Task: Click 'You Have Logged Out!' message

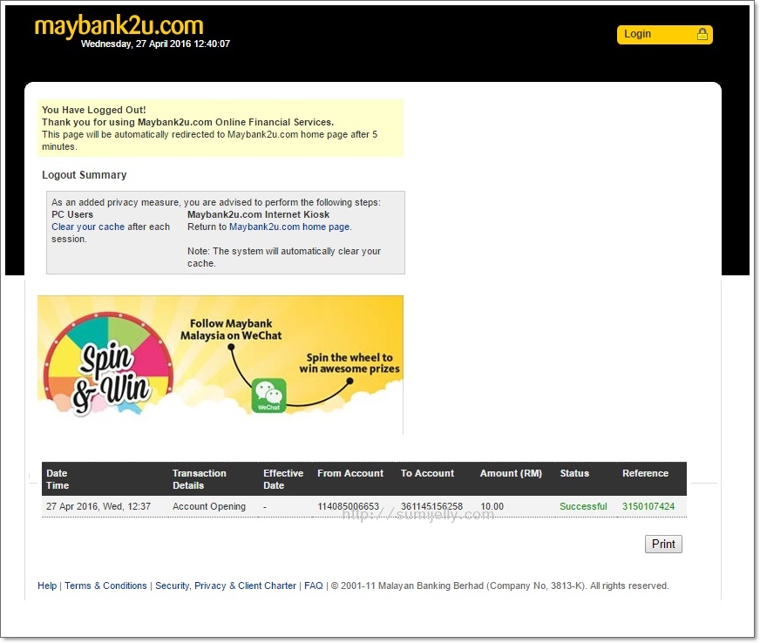Action: [93, 110]
